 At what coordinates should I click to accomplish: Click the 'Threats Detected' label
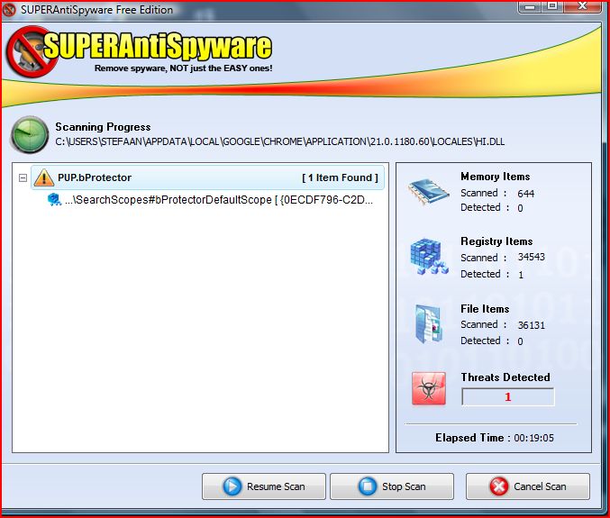505,377
